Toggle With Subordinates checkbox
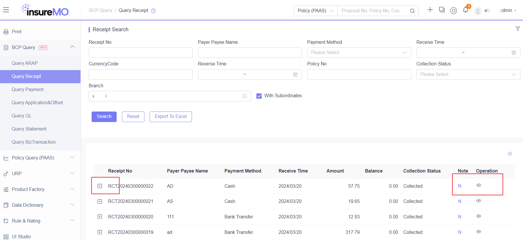 259,96
